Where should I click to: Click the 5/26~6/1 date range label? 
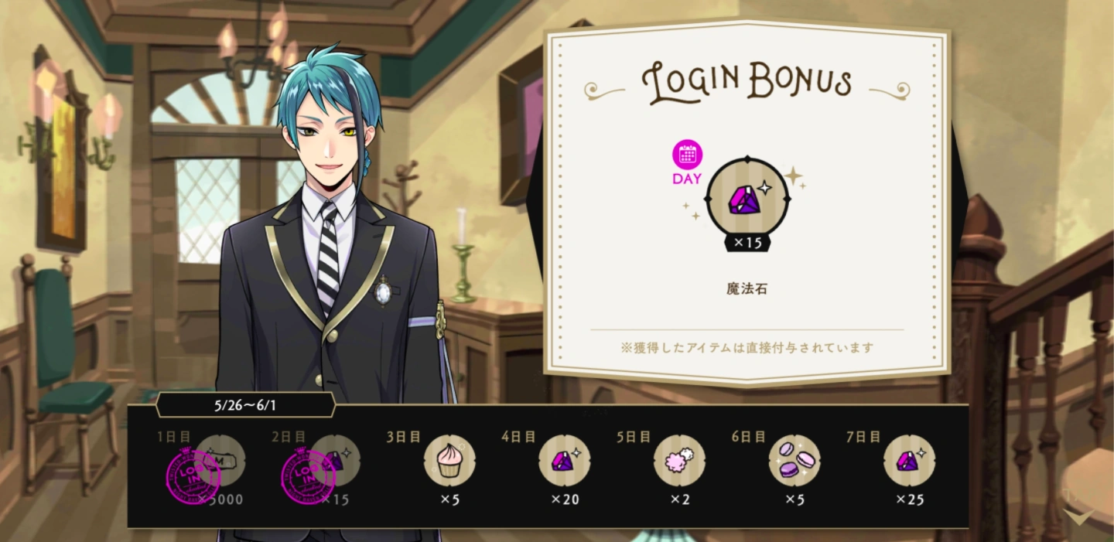(x=245, y=404)
